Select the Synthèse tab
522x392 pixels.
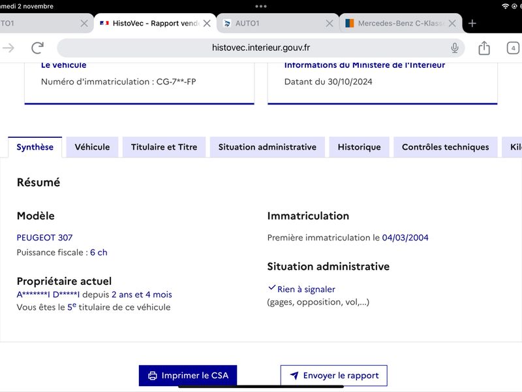35,147
